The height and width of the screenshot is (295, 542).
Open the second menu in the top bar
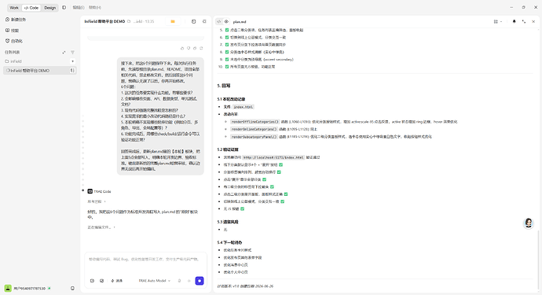tap(95, 7)
